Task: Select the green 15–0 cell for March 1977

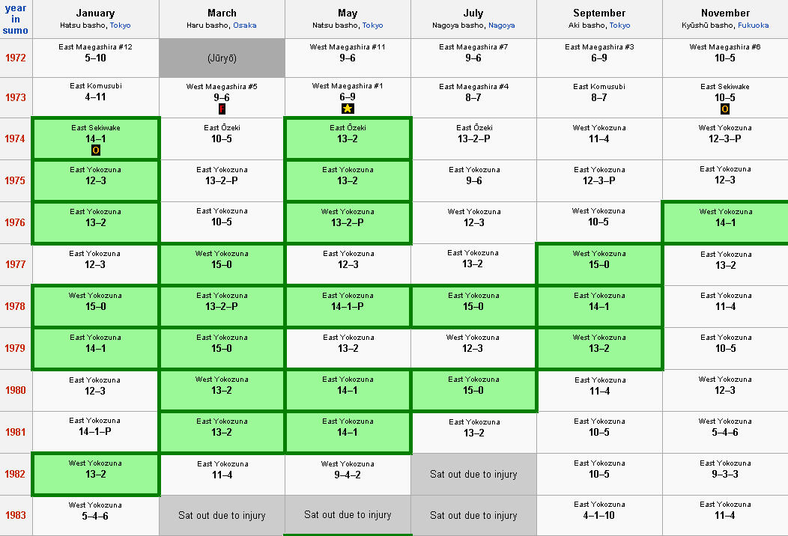Action: [222, 264]
